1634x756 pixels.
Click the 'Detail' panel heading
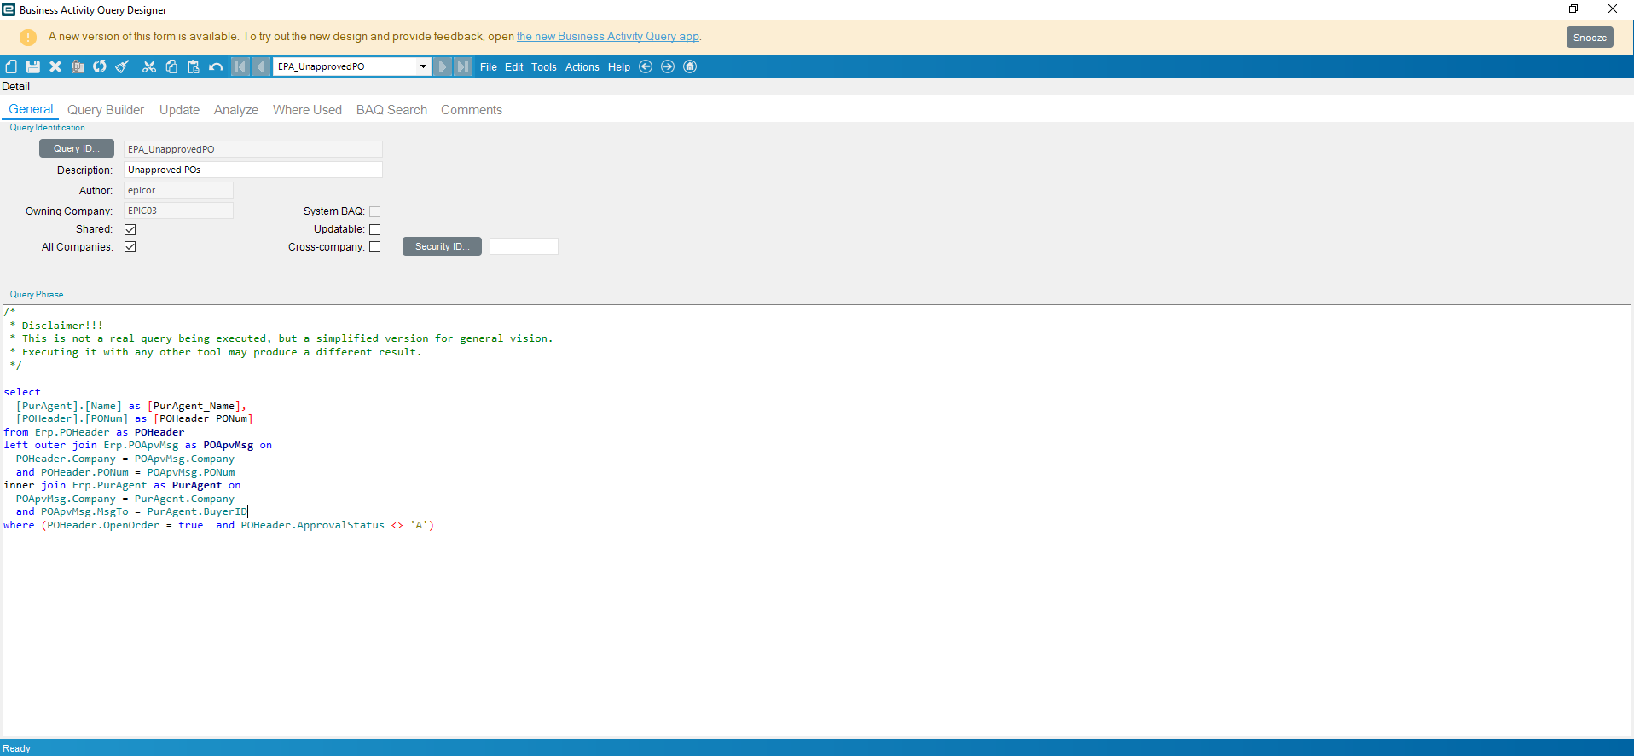point(16,86)
